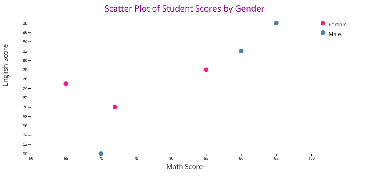Viewport: 369px width, 192px height.
Task: Select the Female point at math score 85
Action: [x=206, y=70]
